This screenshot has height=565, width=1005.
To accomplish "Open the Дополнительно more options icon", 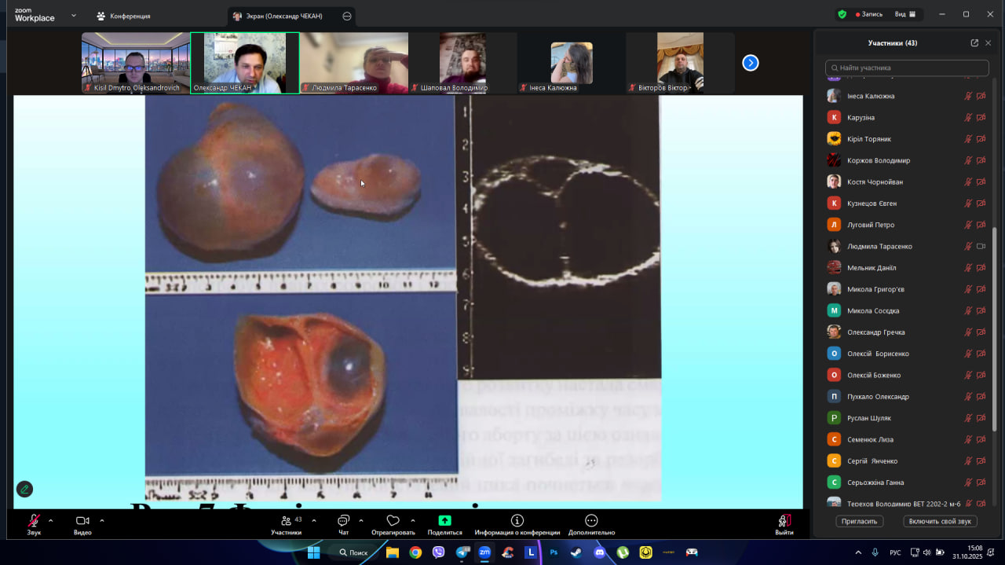I will pos(591,521).
